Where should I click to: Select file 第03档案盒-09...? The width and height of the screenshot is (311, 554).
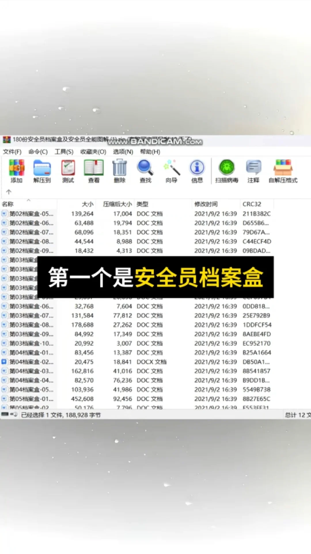[31, 334]
